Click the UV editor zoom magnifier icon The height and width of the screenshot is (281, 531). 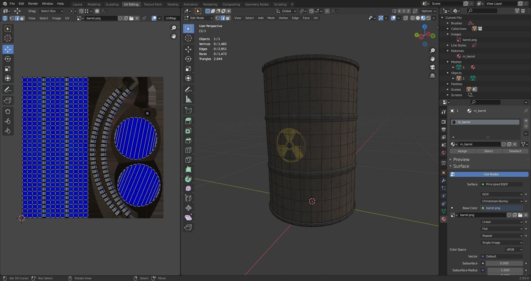pyautogui.click(x=174, y=28)
